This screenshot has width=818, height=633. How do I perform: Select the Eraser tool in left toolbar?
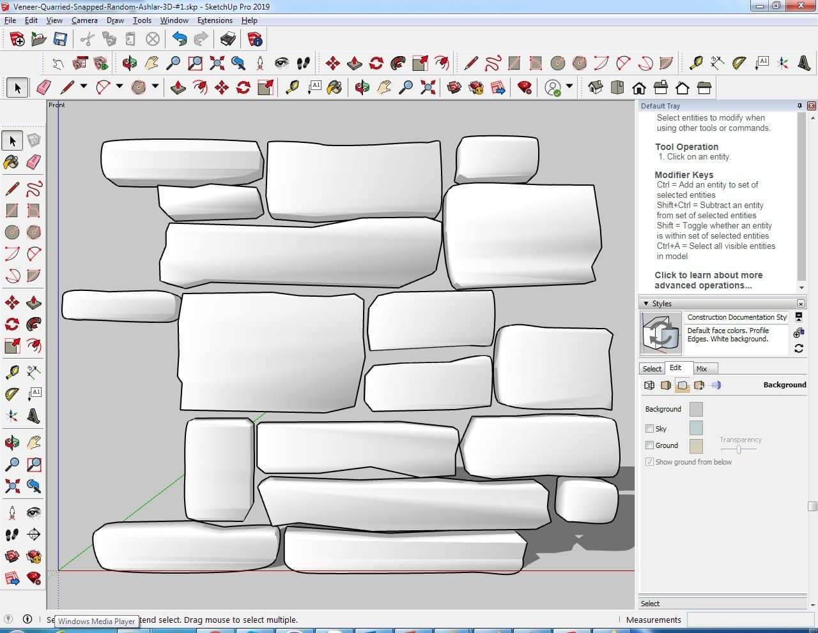coord(34,162)
